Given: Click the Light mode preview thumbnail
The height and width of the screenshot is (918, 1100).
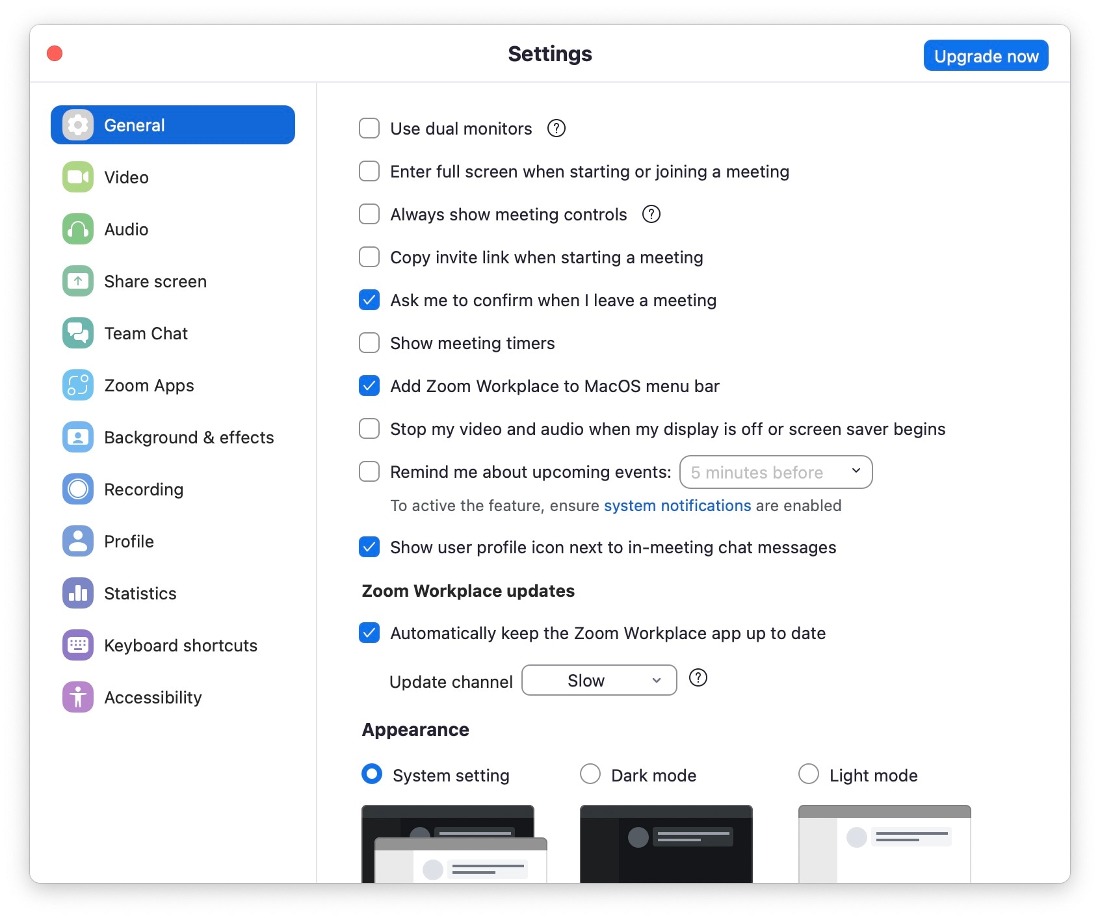Looking at the screenshot, I should tap(885, 843).
